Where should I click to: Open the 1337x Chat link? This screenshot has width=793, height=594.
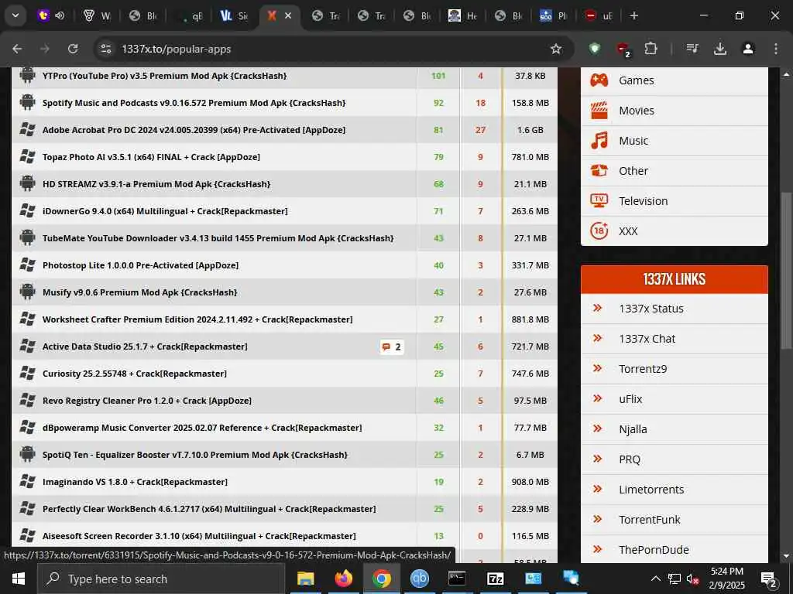click(x=647, y=339)
